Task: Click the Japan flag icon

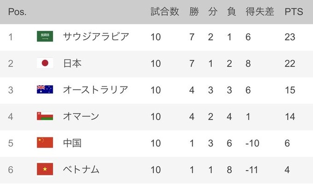Action: click(x=45, y=63)
